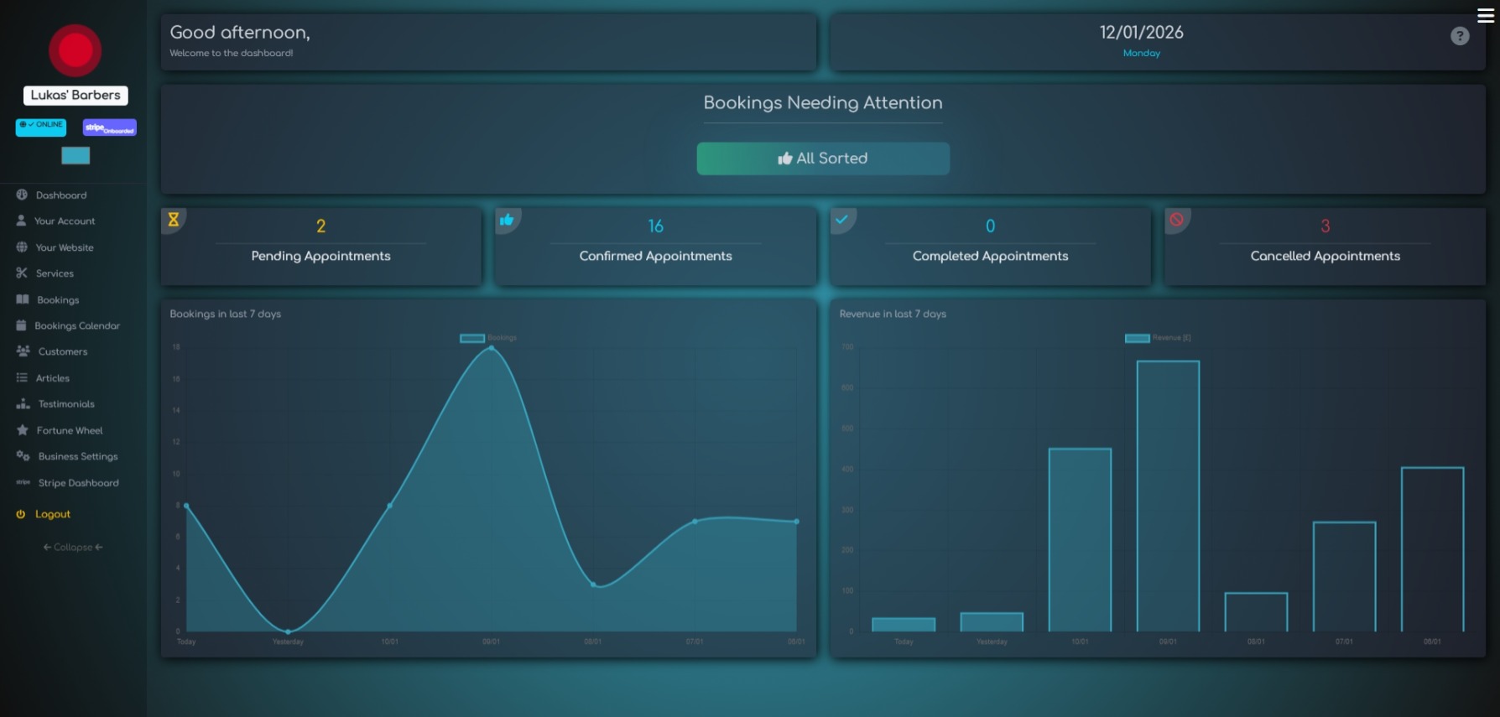Open the Services menu item
This screenshot has height=717, width=1500.
[55, 273]
